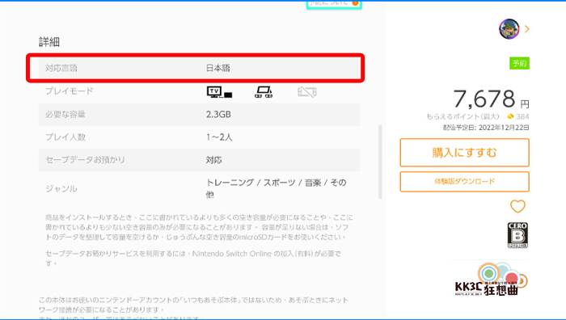The width and height of the screenshot is (566, 320).
Task: Click the プレイ人数 row label
Action: tap(65, 137)
